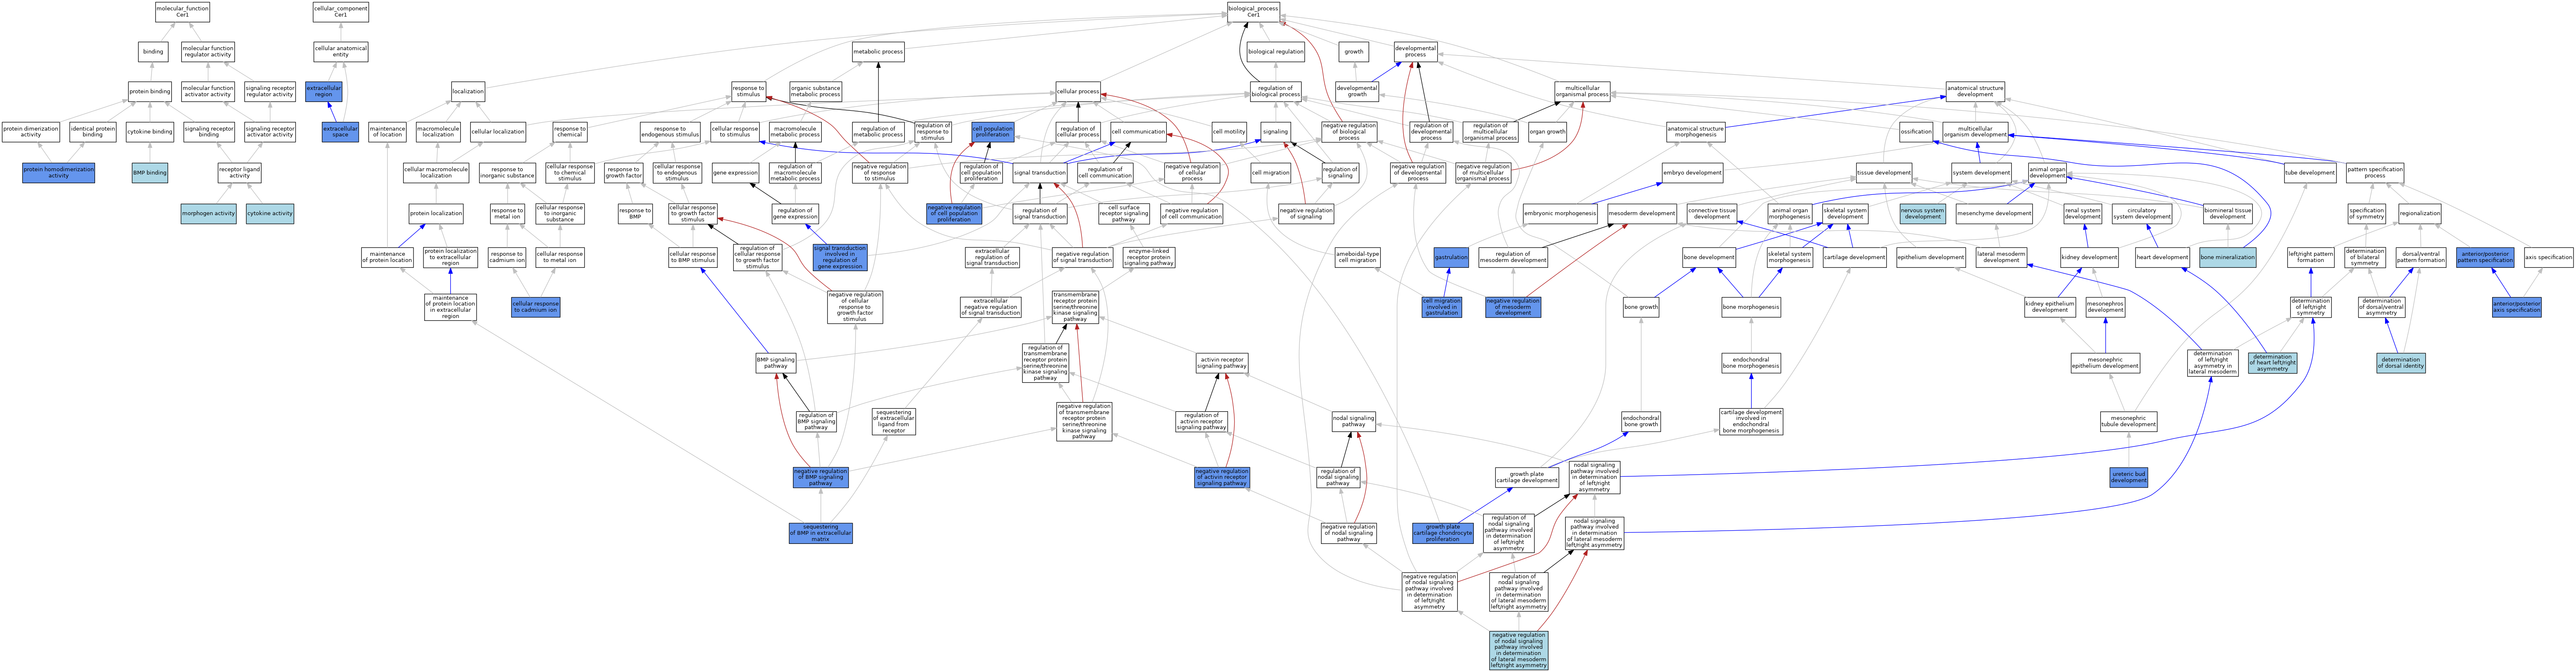Click the 'axis specification' node
Screen dimensions: 2576x672
[x=2549, y=257]
